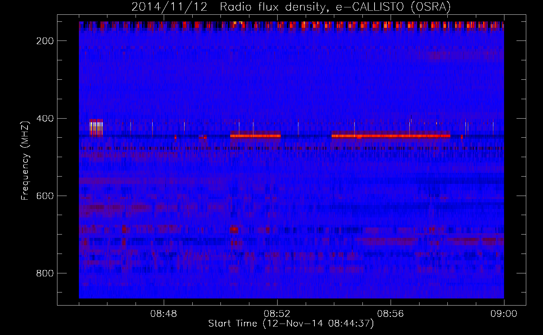This screenshot has height=335, width=543.
Task: Click the 200 frequency tick label
Action: tap(45, 41)
